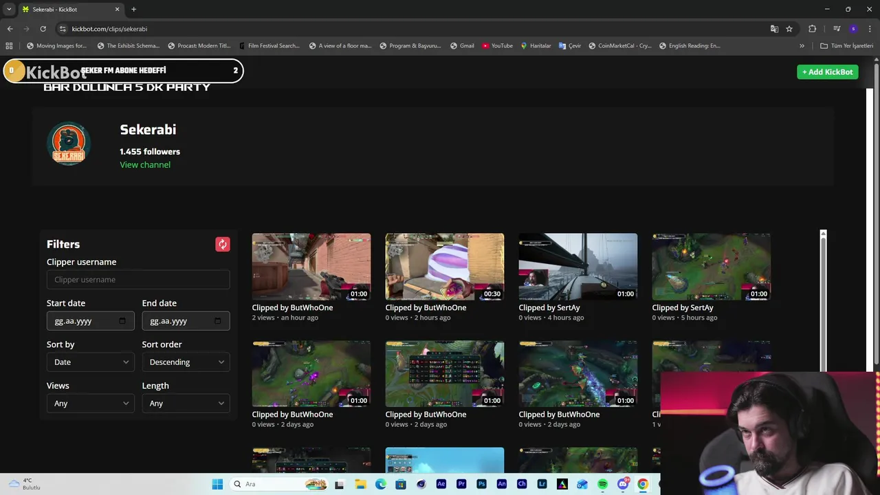This screenshot has width=880, height=495.
Task: Launch Character Animator from the taskbar
Action: point(522,484)
